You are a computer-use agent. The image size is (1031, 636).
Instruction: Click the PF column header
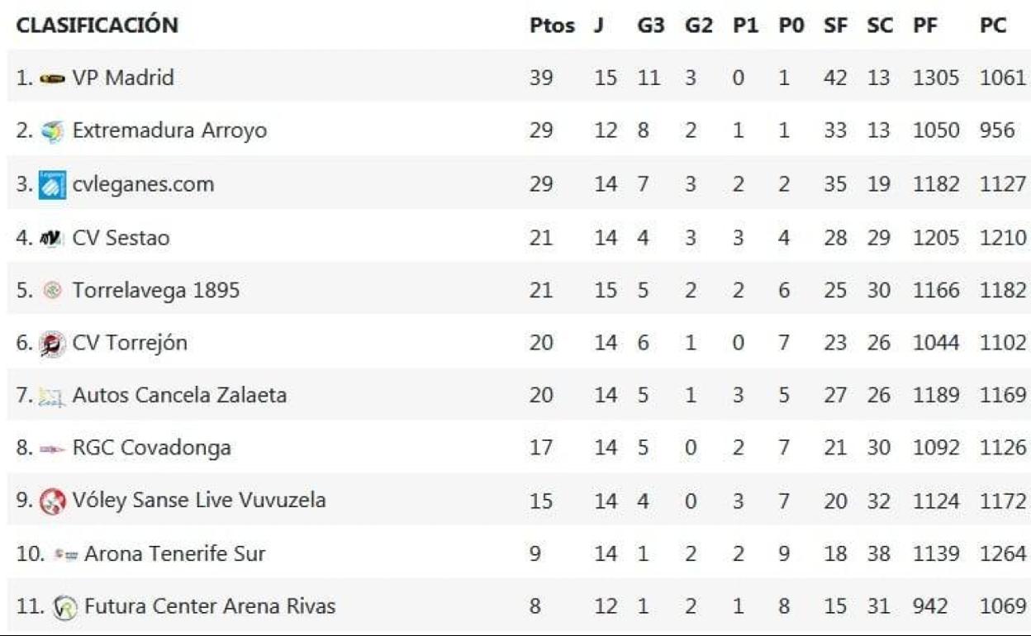(x=925, y=26)
